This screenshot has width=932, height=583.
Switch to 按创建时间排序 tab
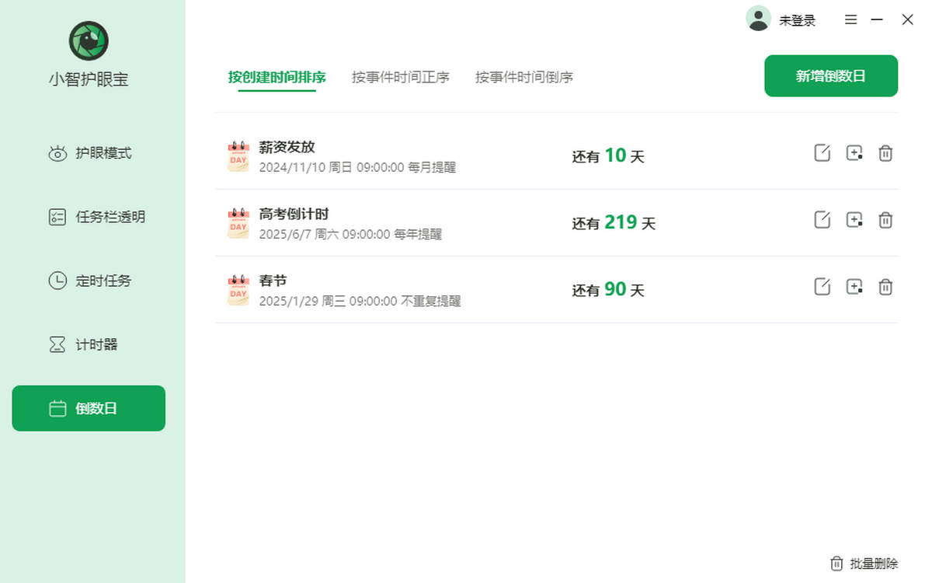[276, 77]
